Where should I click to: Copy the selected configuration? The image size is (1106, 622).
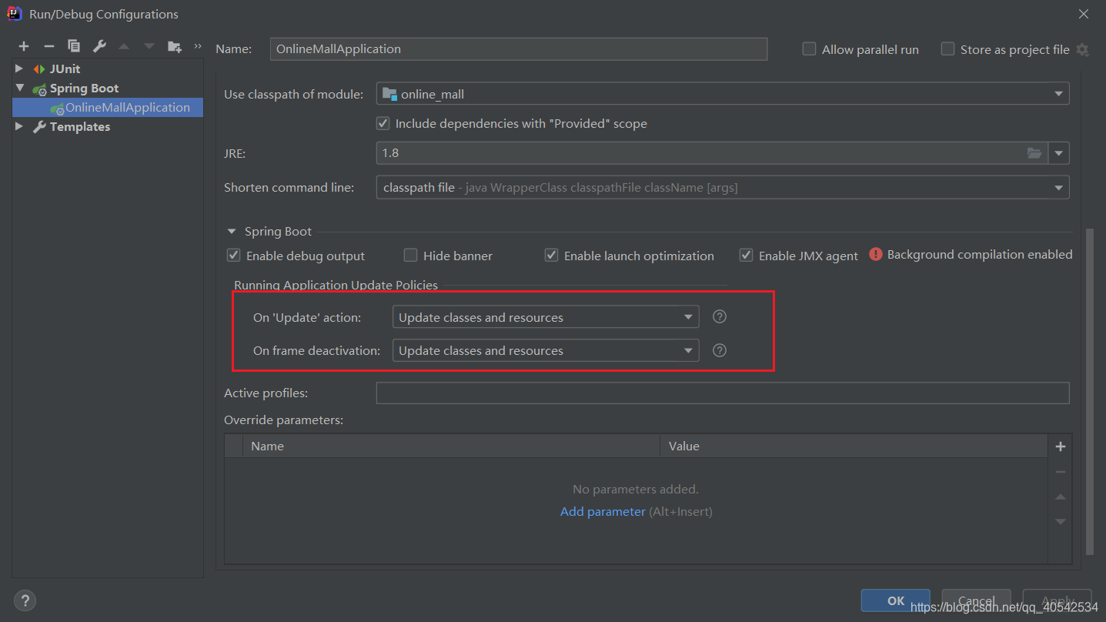click(x=73, y=47)
